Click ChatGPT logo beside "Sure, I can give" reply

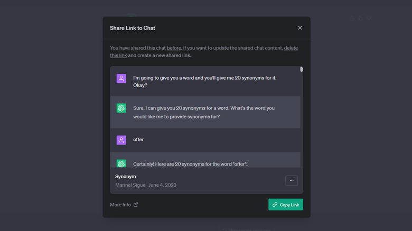121,108
